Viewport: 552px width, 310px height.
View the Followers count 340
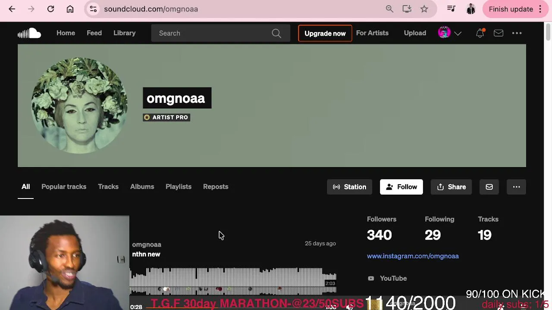[x=379, y=235]
